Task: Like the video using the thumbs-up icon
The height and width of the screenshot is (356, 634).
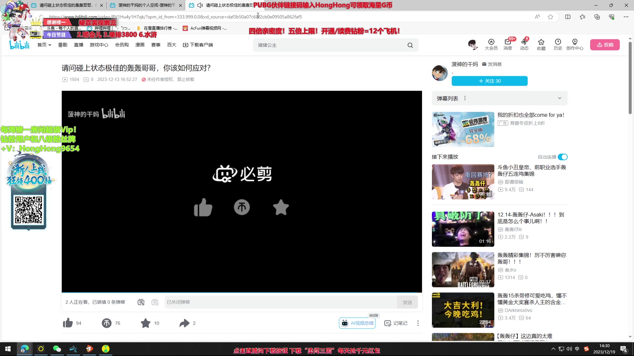Action: coord(68,323)
